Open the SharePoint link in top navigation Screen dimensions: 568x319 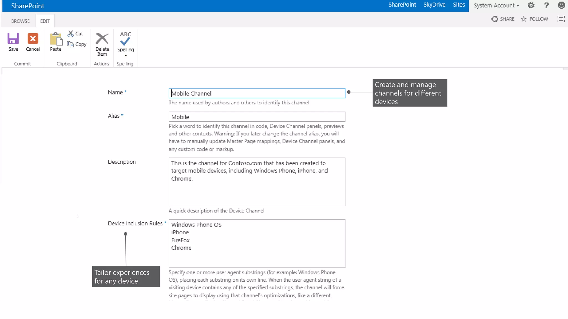point(402,5)
